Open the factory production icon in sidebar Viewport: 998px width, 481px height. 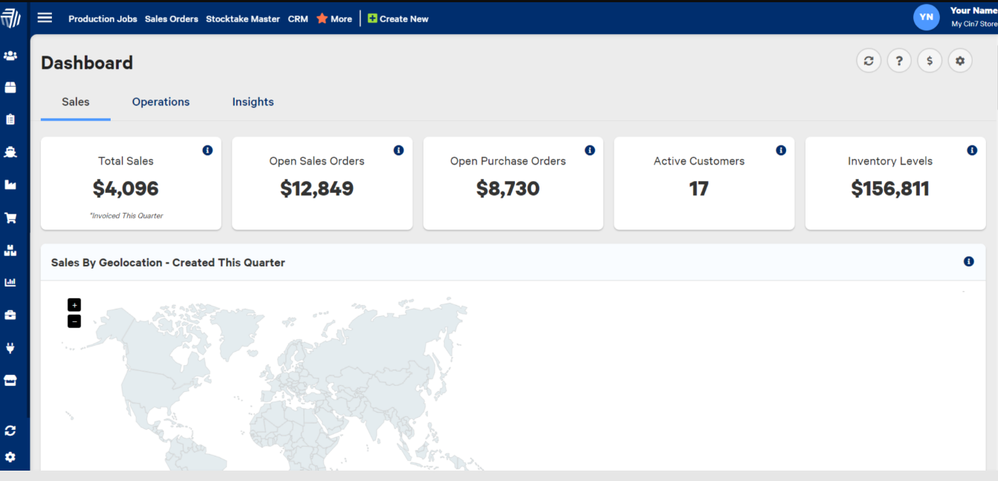(x=10, y=185)
